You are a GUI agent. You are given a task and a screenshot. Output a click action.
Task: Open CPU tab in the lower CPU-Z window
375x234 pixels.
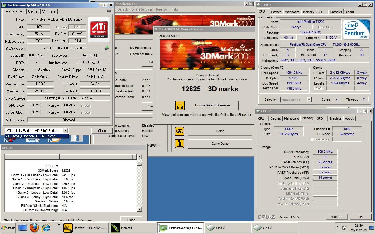coord(261,118)
